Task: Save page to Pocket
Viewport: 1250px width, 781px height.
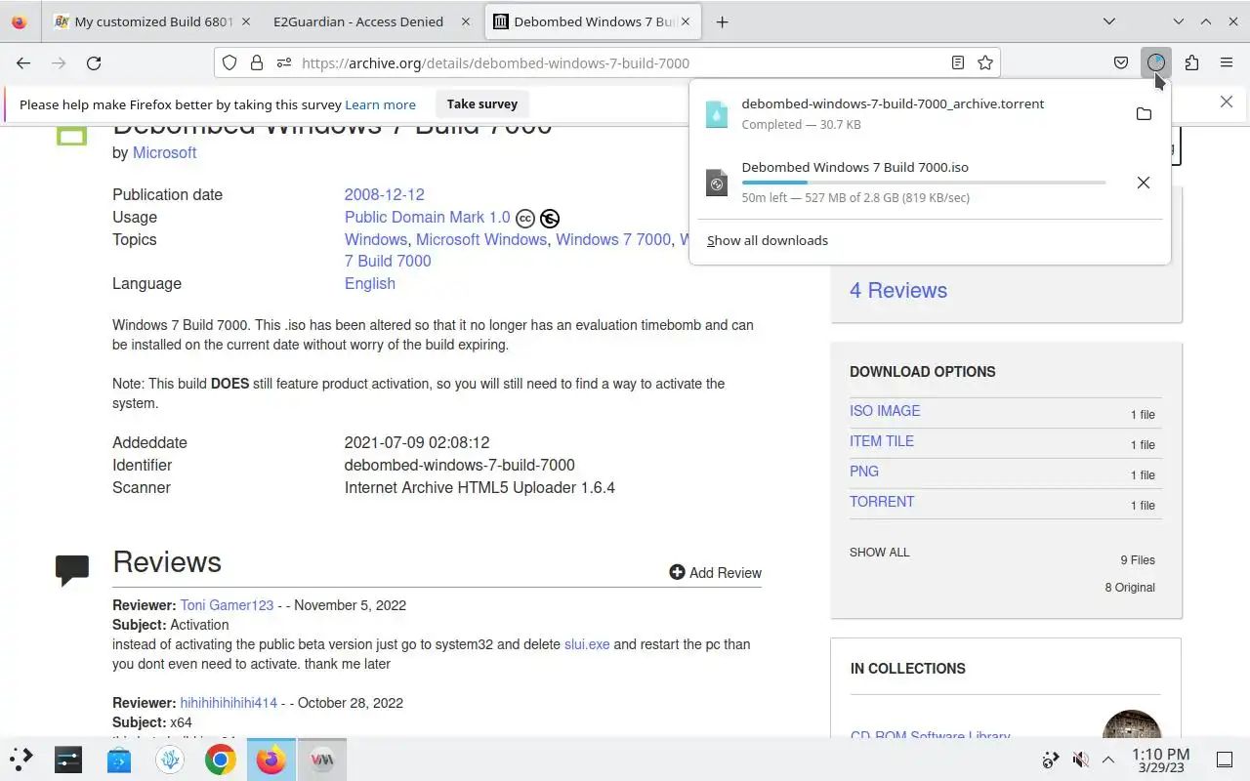Action: click(1121, 62)
